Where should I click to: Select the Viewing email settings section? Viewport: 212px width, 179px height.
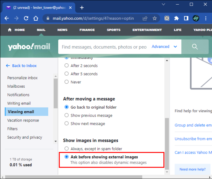26,112
